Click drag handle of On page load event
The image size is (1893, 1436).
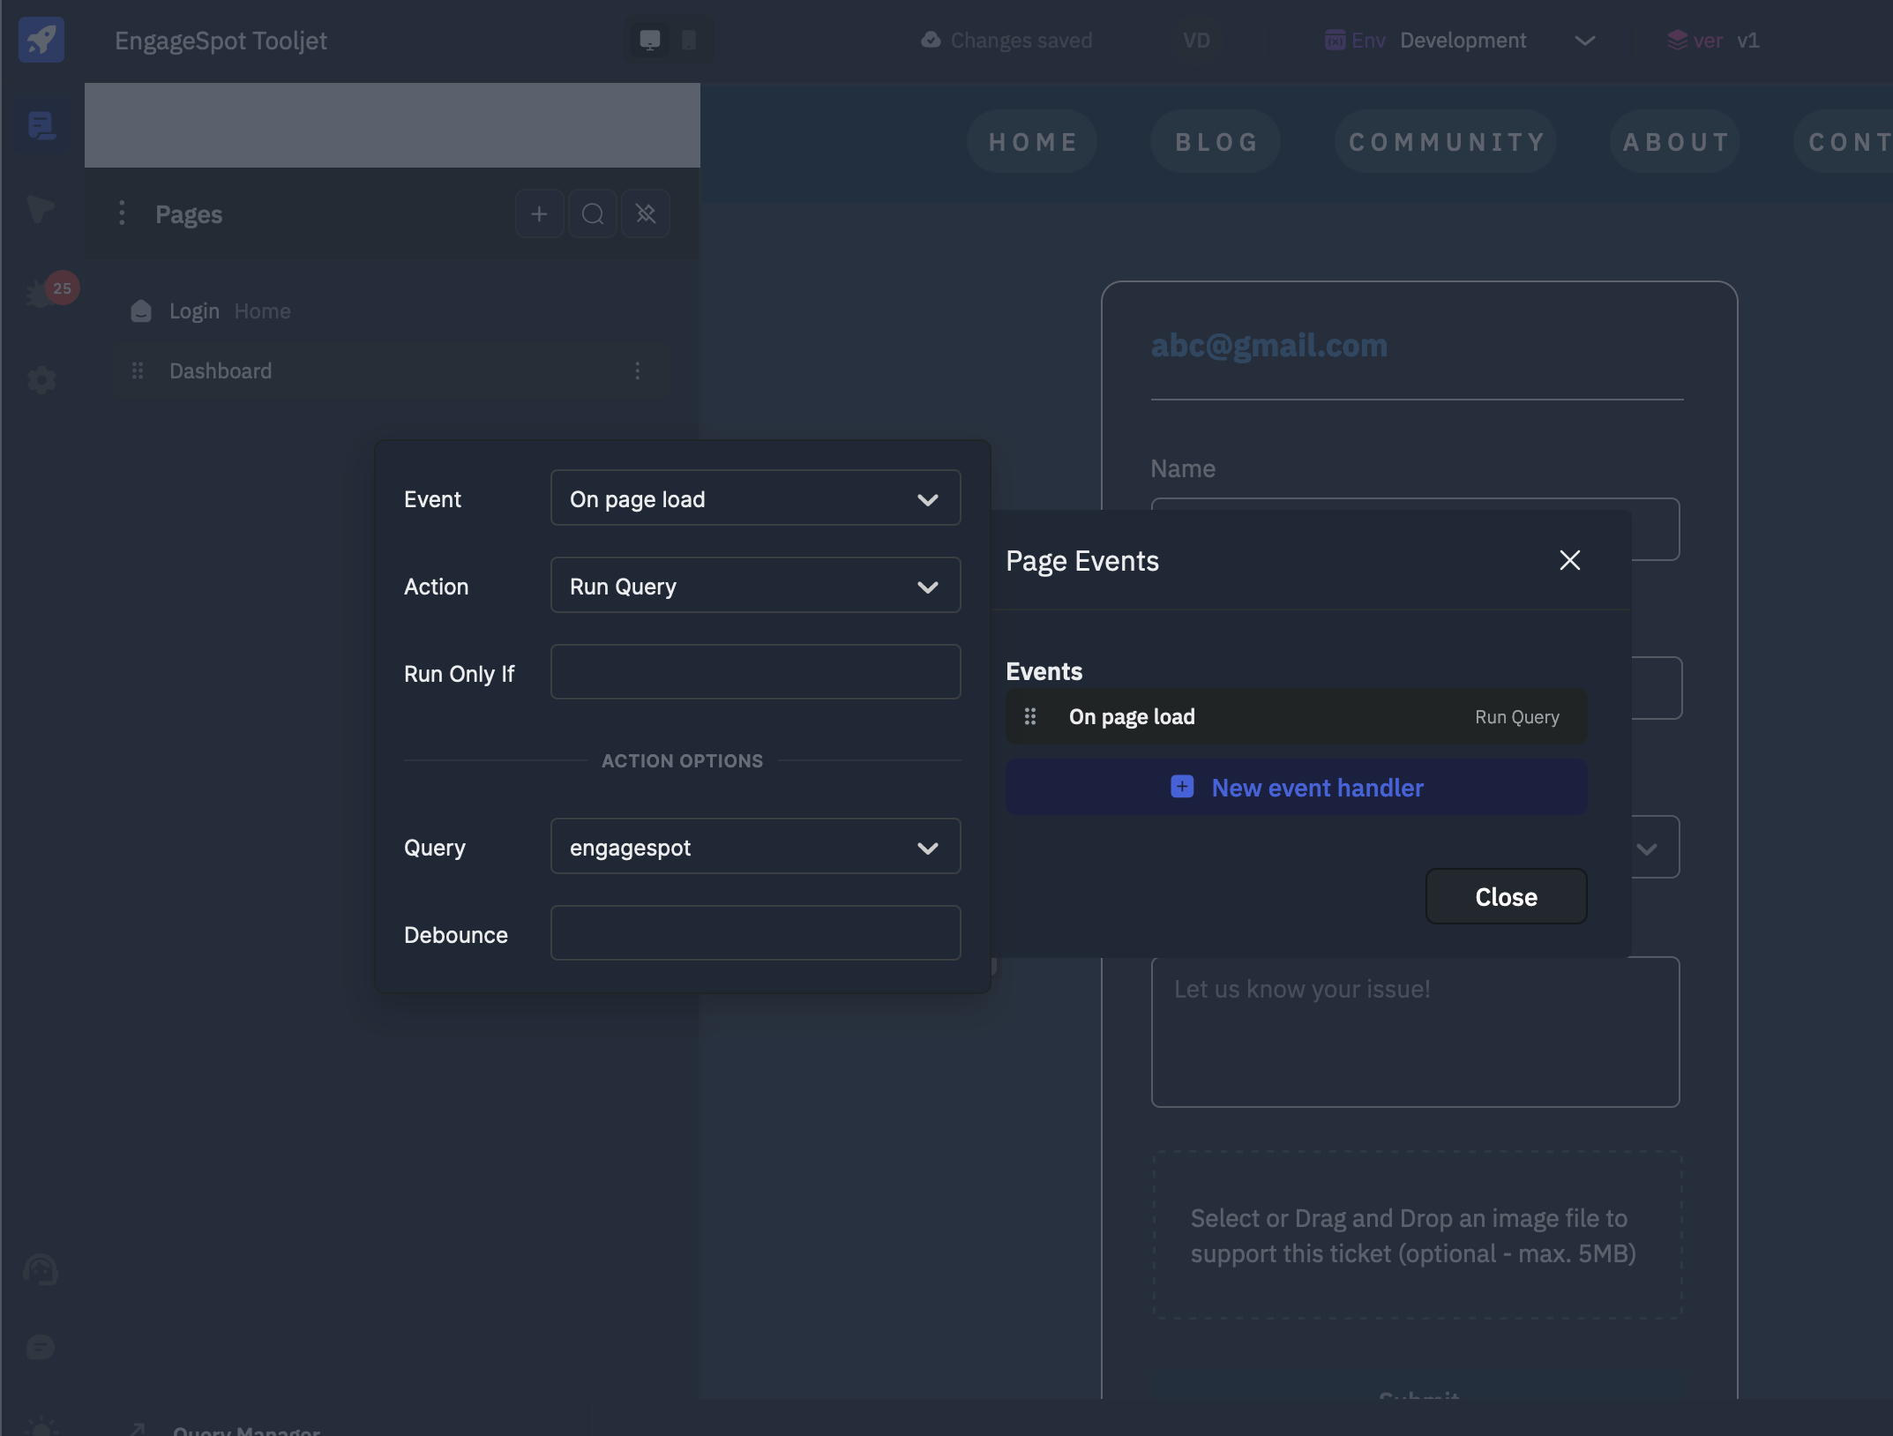point(1029,716)
